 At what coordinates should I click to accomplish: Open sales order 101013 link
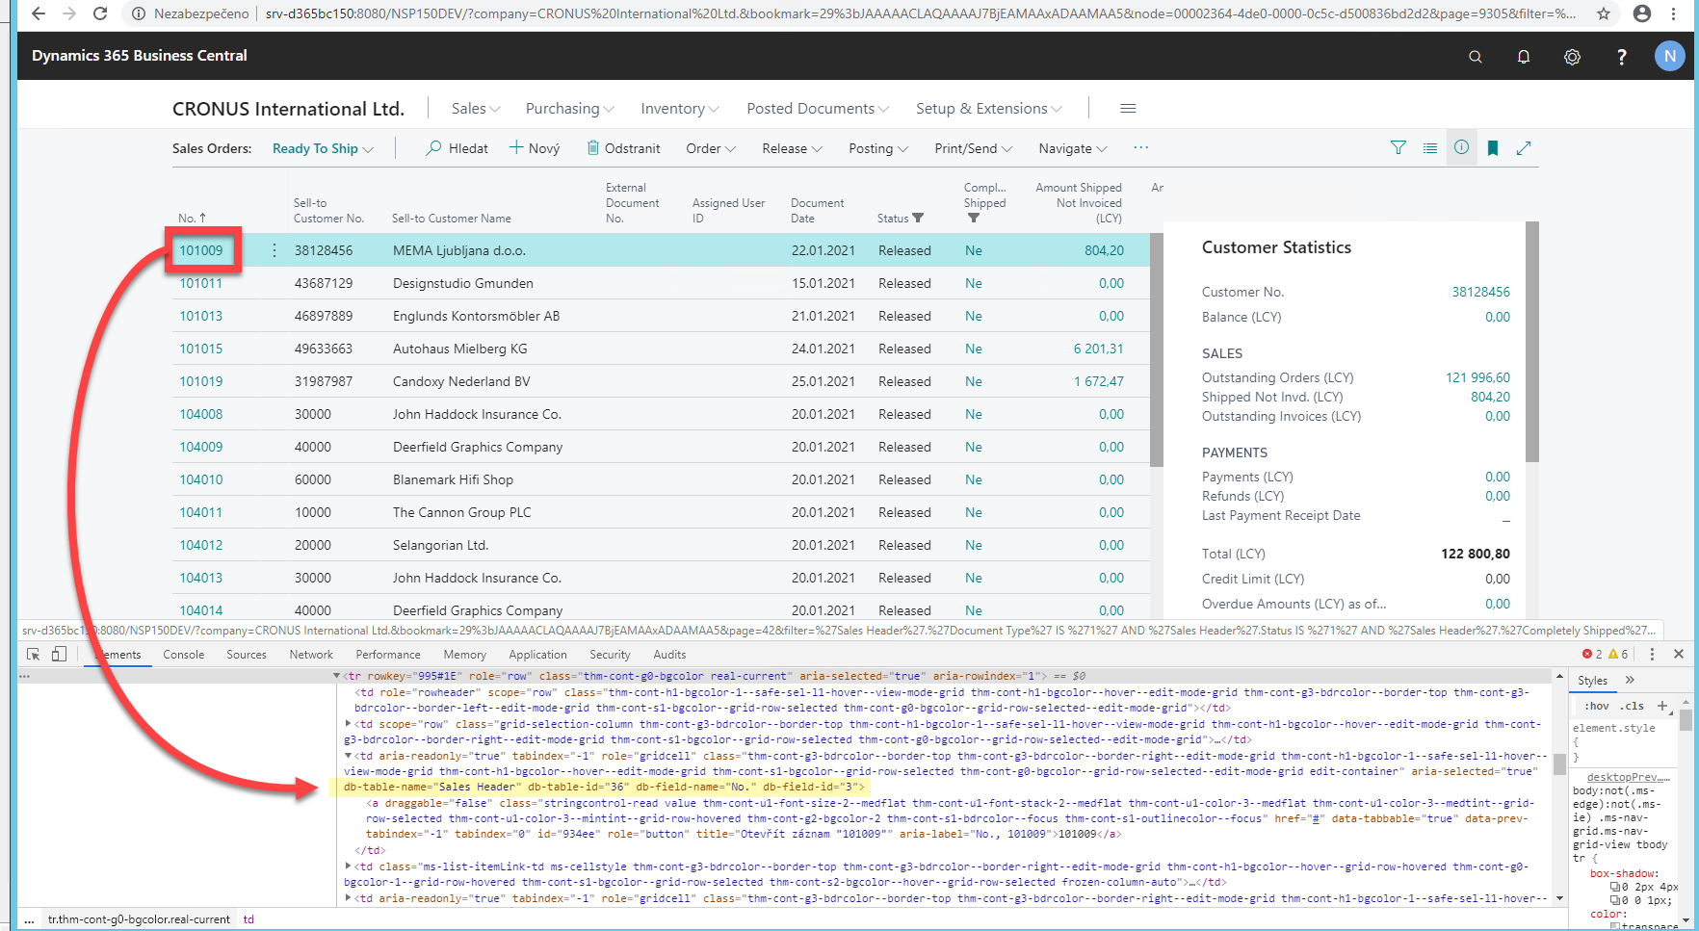pos(200,315)
